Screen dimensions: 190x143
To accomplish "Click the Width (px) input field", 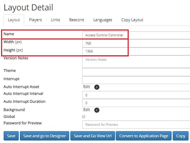I will [136, 43].
